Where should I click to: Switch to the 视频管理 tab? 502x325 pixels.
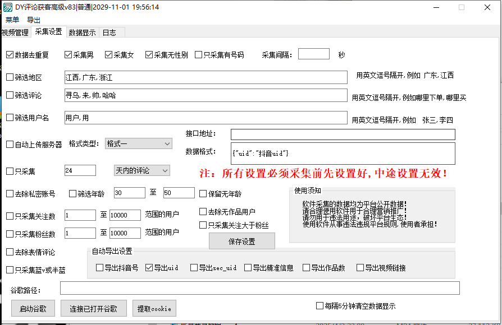(x=15, y=32)
